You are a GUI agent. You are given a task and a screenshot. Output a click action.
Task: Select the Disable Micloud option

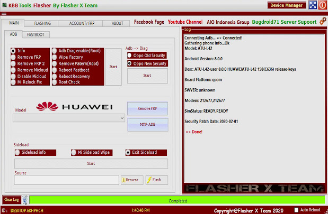tap(29, 76)
